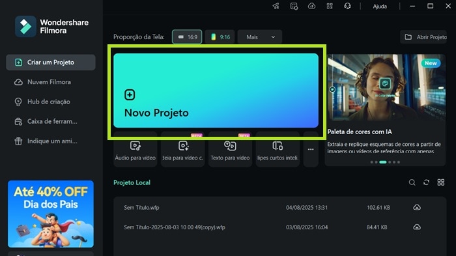Screen dimensions: 456x256
Task: Open the Dia dos Pais promotional banner
Action: (51, 214)
